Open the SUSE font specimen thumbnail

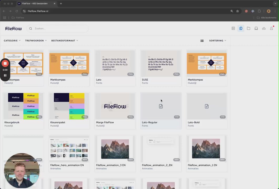pos(161,64)
